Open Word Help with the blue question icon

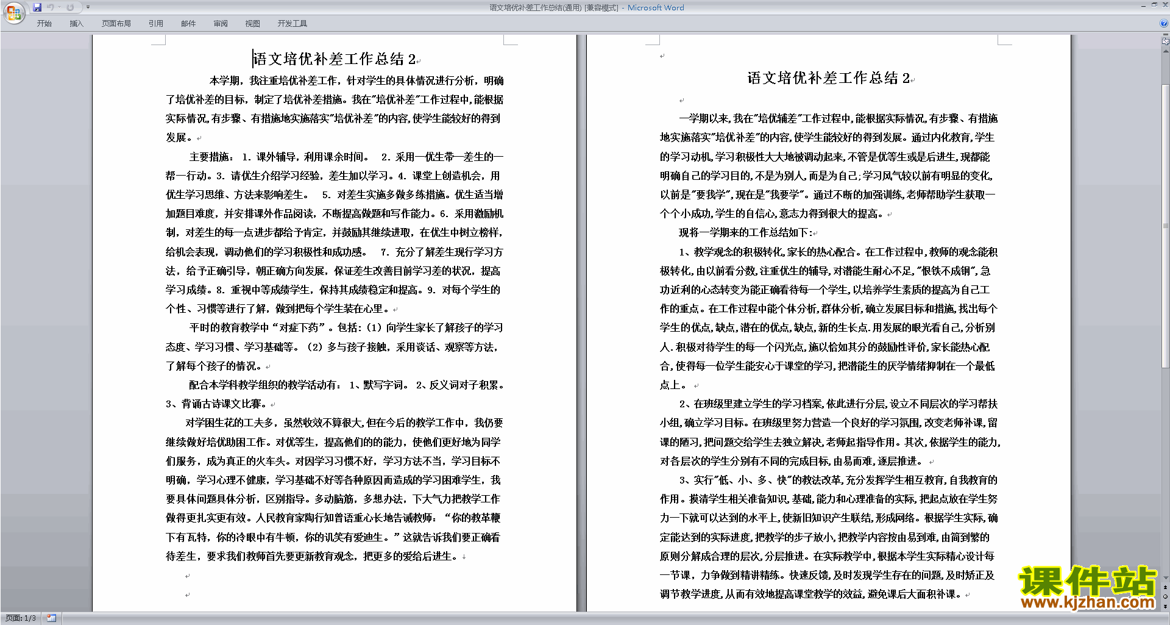(1164, 24)
